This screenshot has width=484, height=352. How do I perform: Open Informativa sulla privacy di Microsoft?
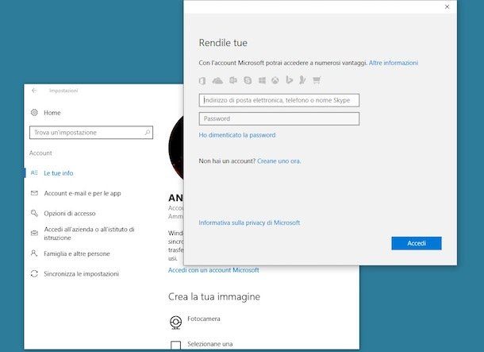coord(249,222)
